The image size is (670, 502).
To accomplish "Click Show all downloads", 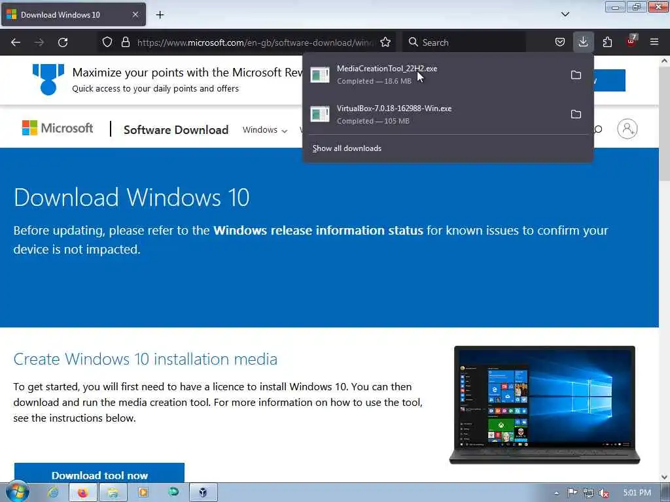I will [x=347, y=148].
